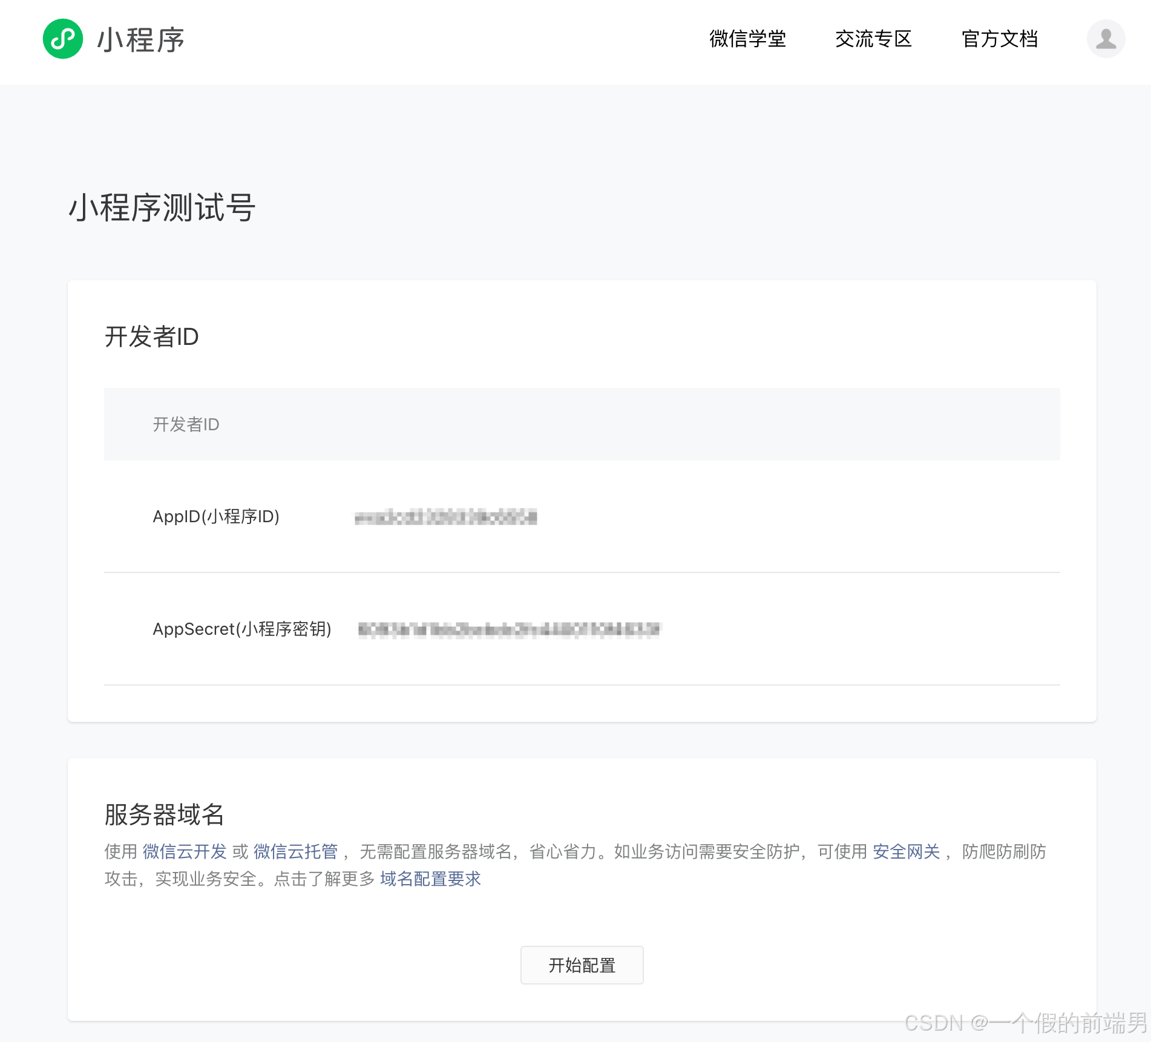1151x1042 pixels.
Task: Open the 域名配置要求 link
Action: pos(430,879)
